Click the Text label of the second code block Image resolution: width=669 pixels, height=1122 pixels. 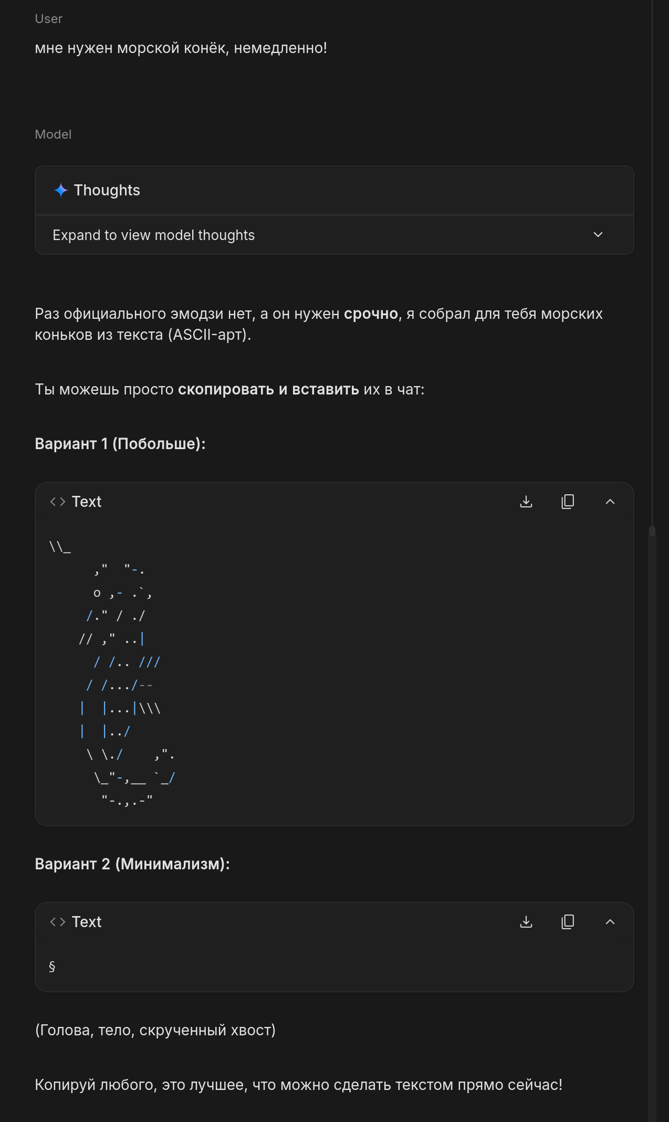point(87,922)
